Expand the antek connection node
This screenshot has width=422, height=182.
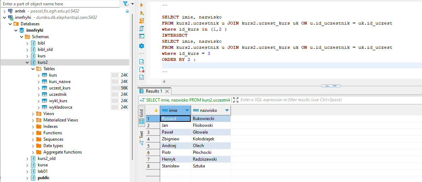[x=5, y=11]
